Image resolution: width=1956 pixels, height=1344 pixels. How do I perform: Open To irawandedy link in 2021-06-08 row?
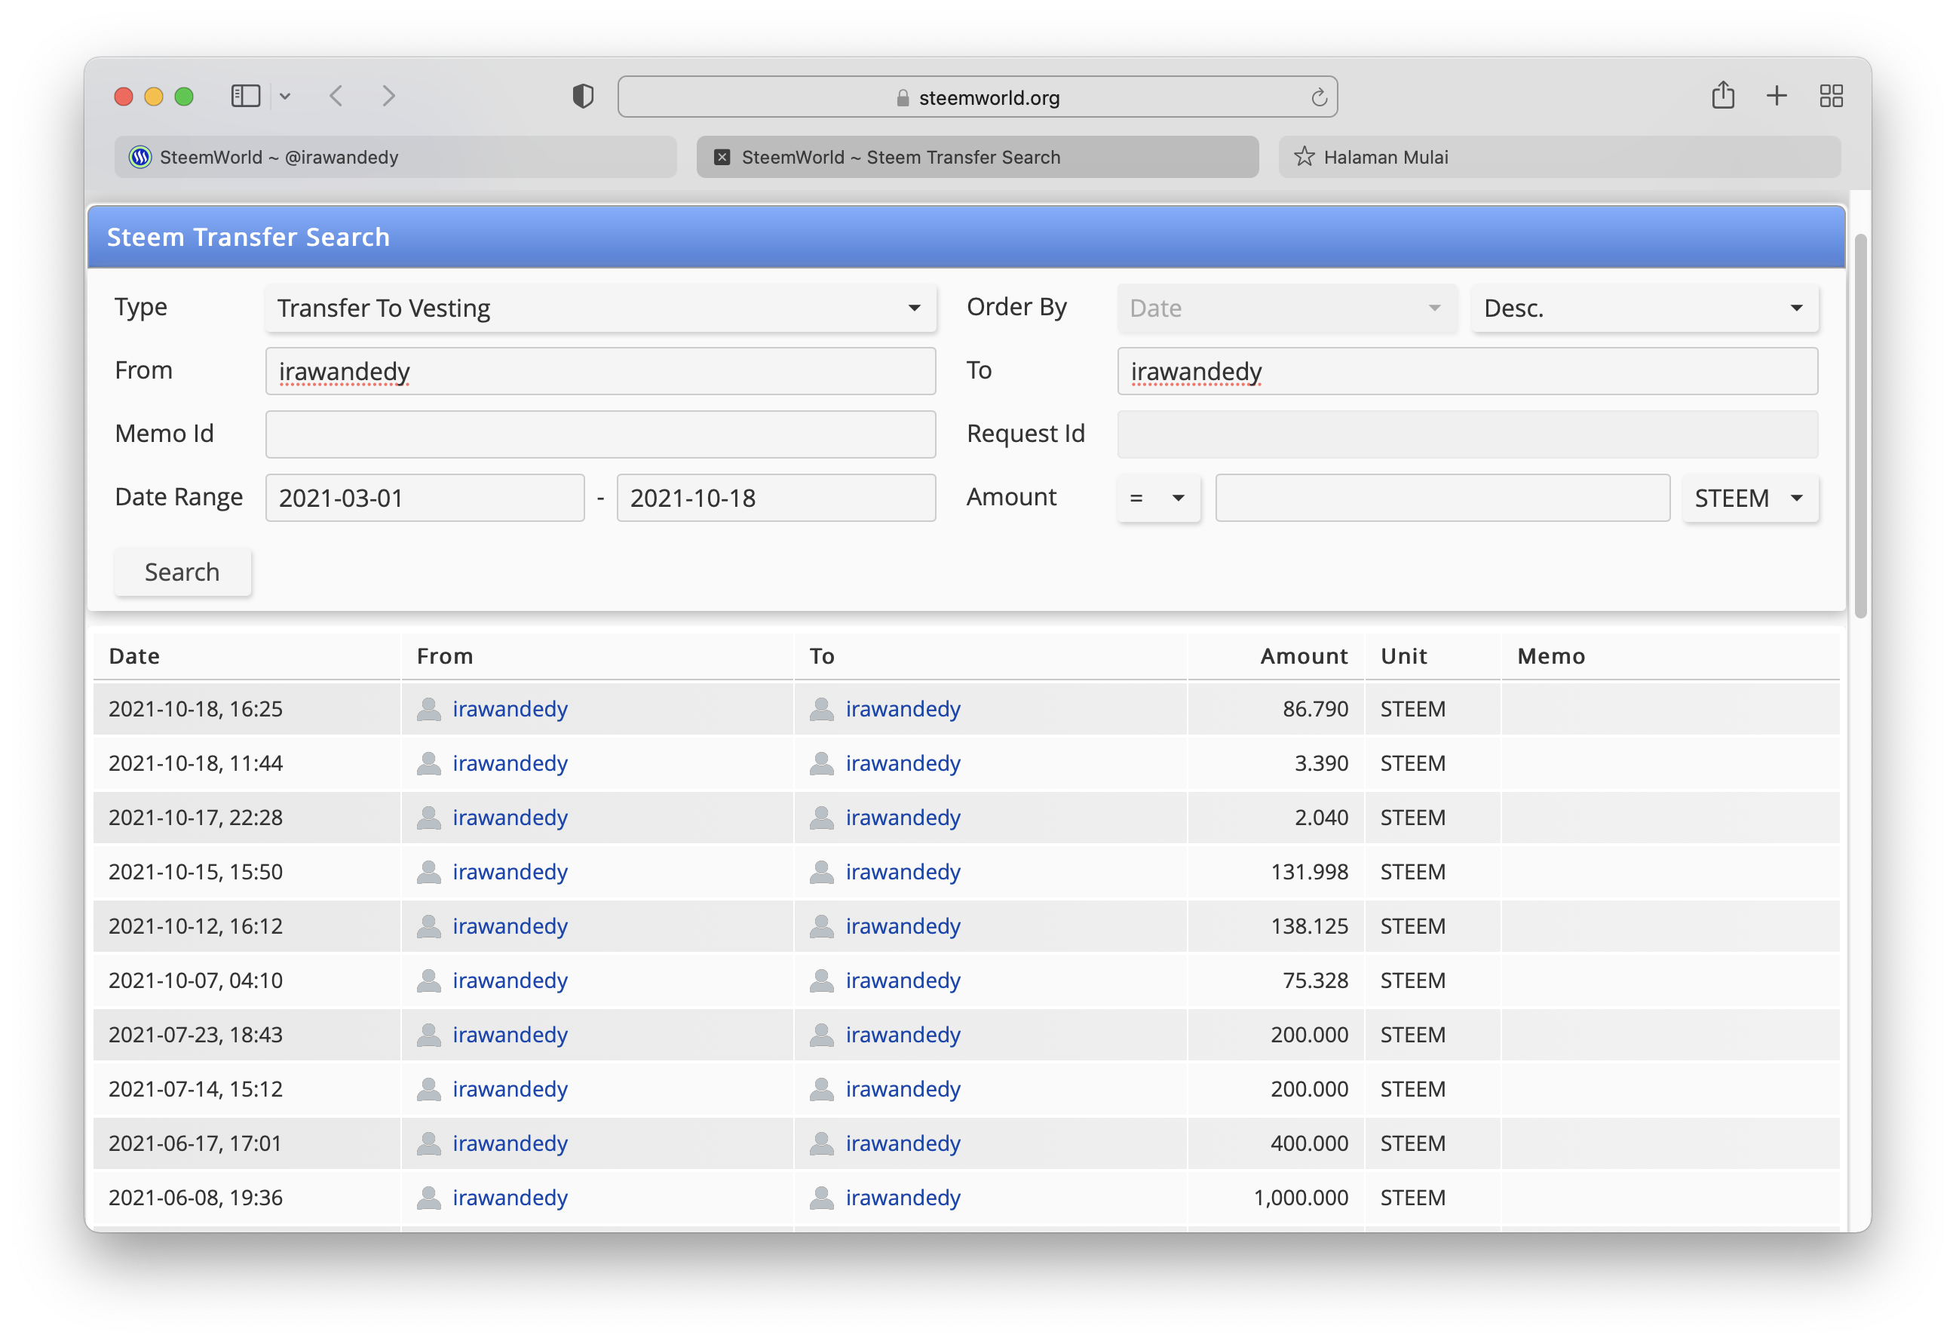(903, 1198)
